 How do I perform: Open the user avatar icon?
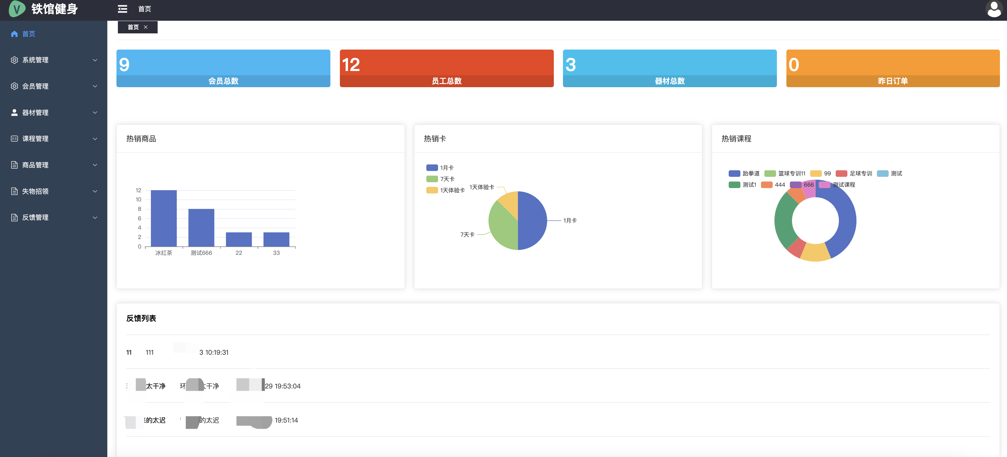pyautogui.click(x=994, y=9)
